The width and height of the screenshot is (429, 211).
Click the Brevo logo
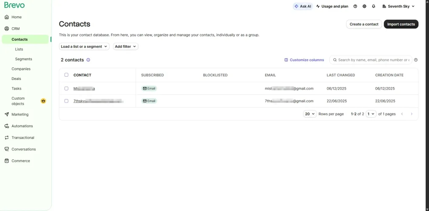point(15,5)
